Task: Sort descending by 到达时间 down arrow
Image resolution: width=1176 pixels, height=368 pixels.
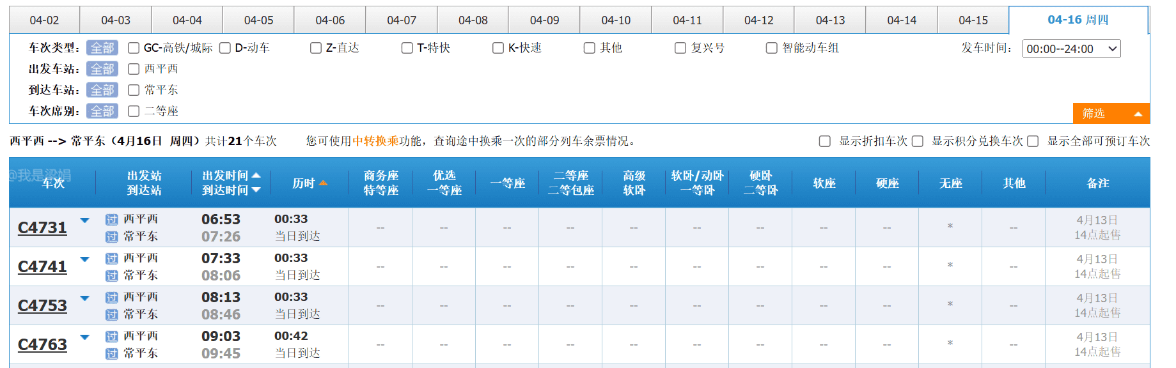Action: (256, 190)
